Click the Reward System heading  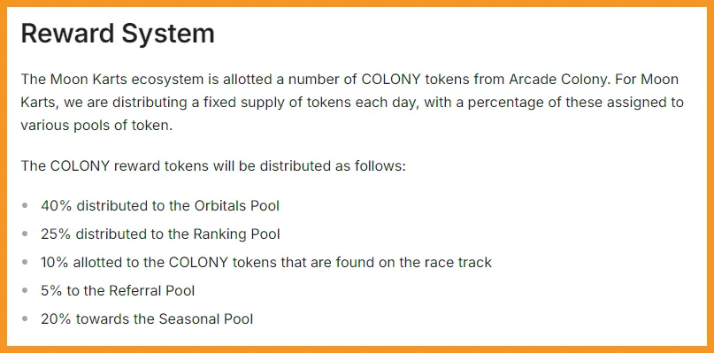coord(118,34)
